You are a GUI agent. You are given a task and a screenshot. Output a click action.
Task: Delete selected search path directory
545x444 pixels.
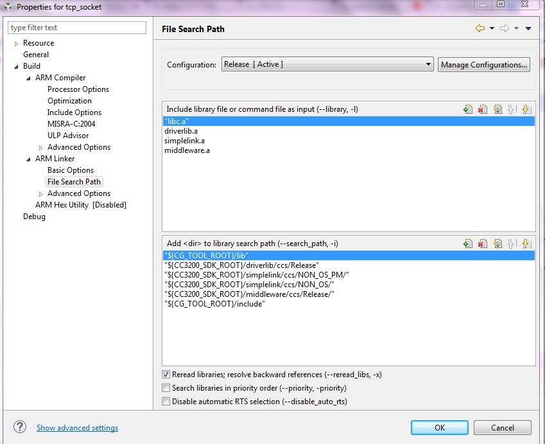(x=483, y=244)
